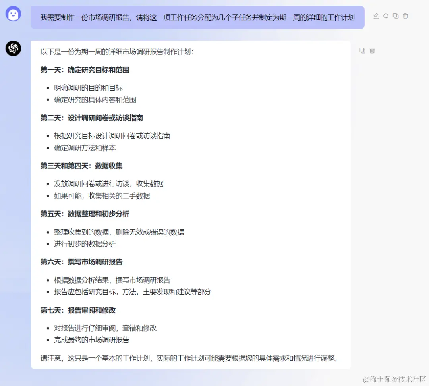Click the heading 第六天：撰写市场调研报告
The width and height of the screenshot is (429, 386).
click(81, 262)
